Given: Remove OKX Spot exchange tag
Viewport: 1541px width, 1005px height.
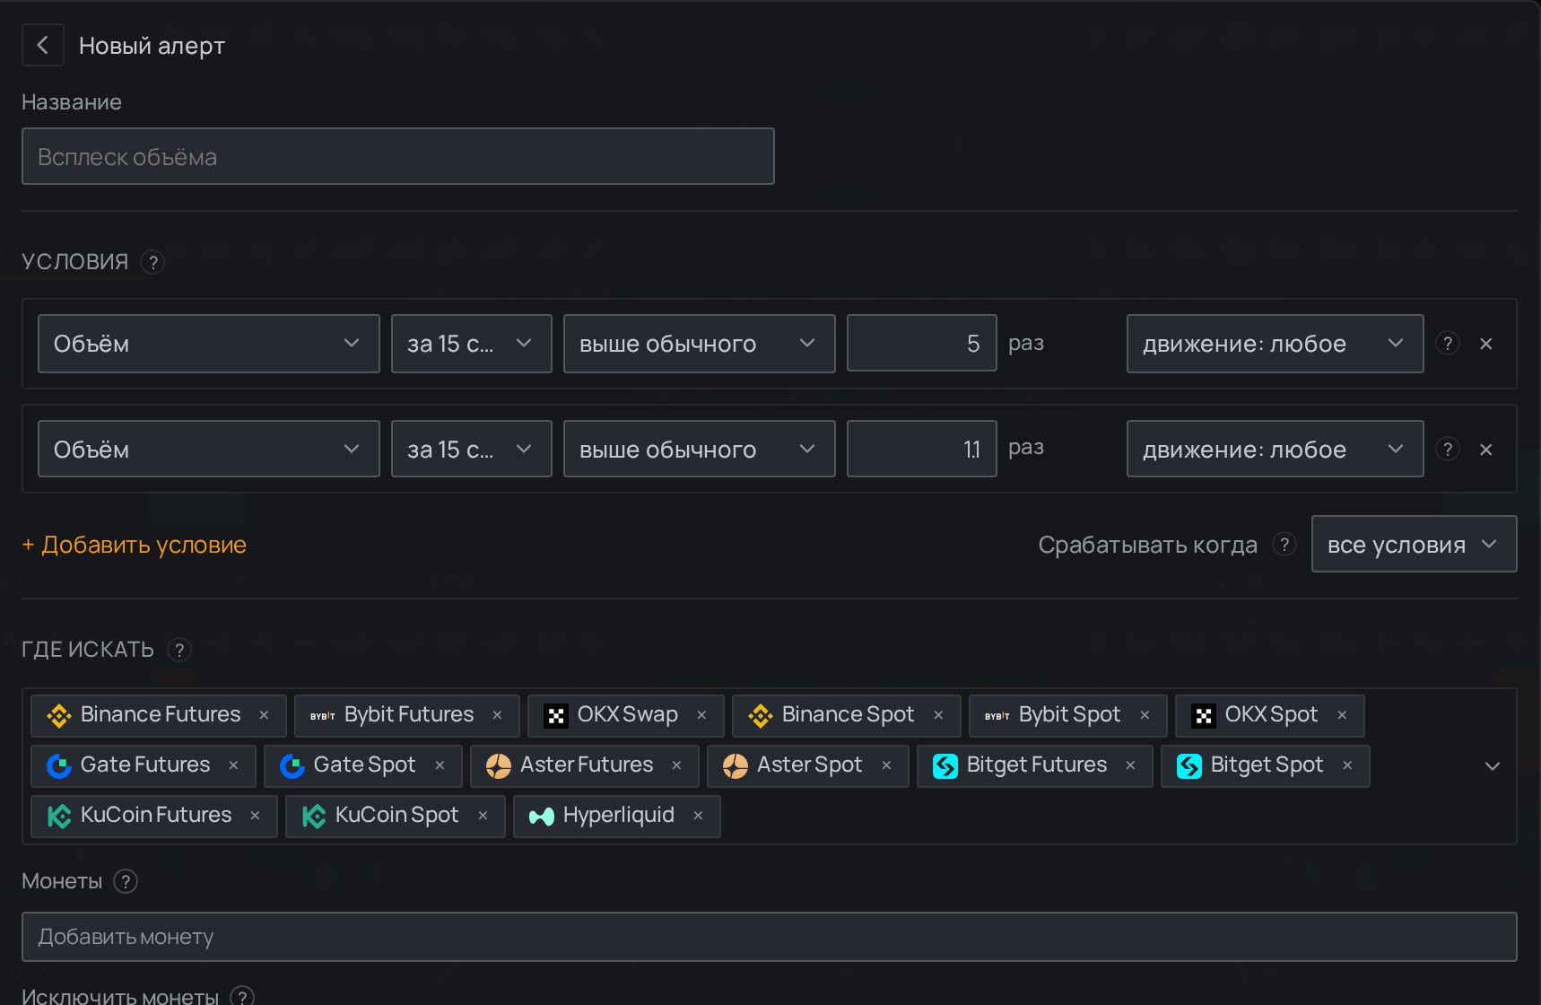Looking at the screenshot, I should point(1342,715).
